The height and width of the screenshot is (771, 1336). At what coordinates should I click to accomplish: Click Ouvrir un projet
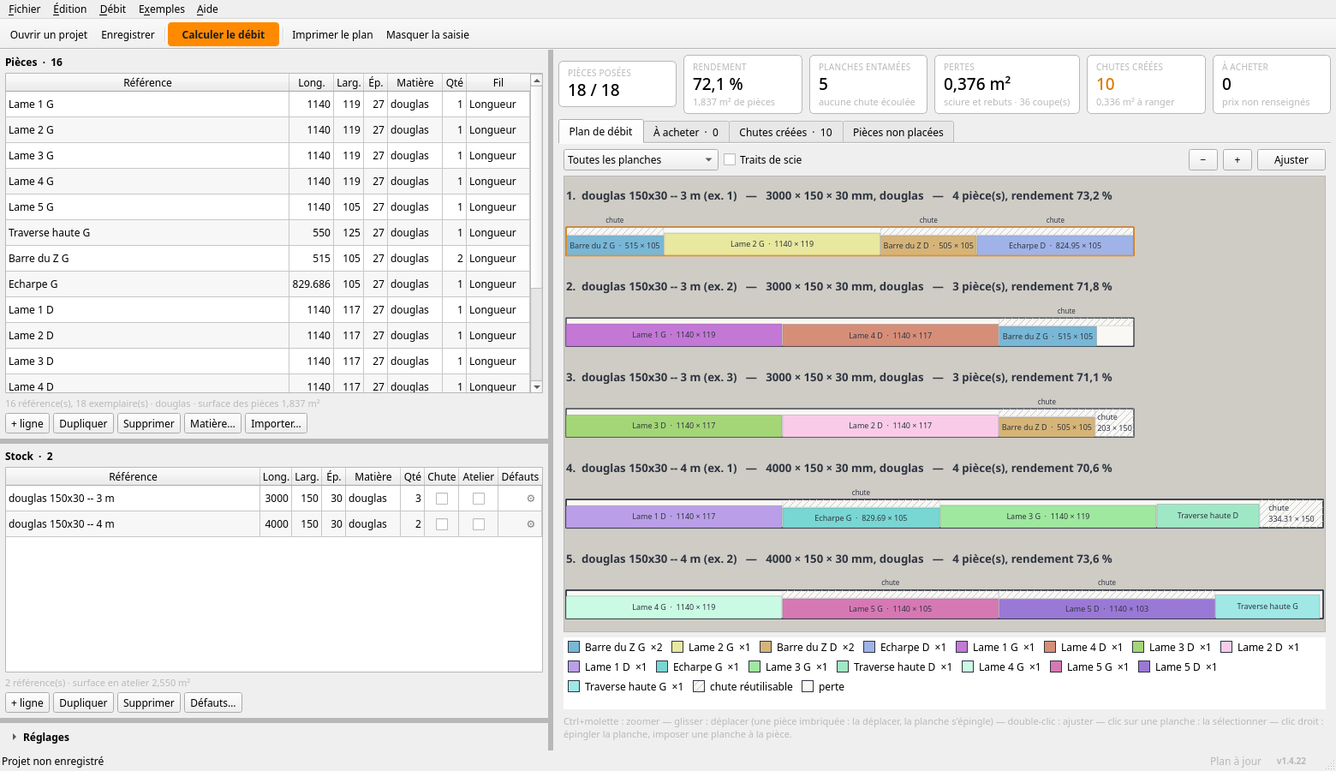[49, 34]
